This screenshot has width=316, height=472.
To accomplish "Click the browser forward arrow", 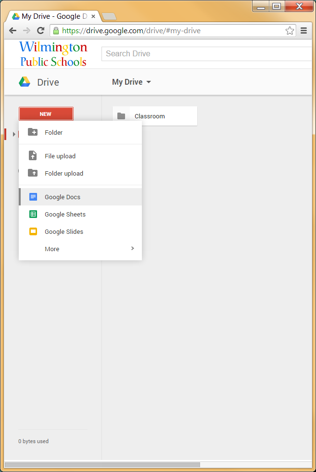I will pyautogui.click(x=27, y=30).
